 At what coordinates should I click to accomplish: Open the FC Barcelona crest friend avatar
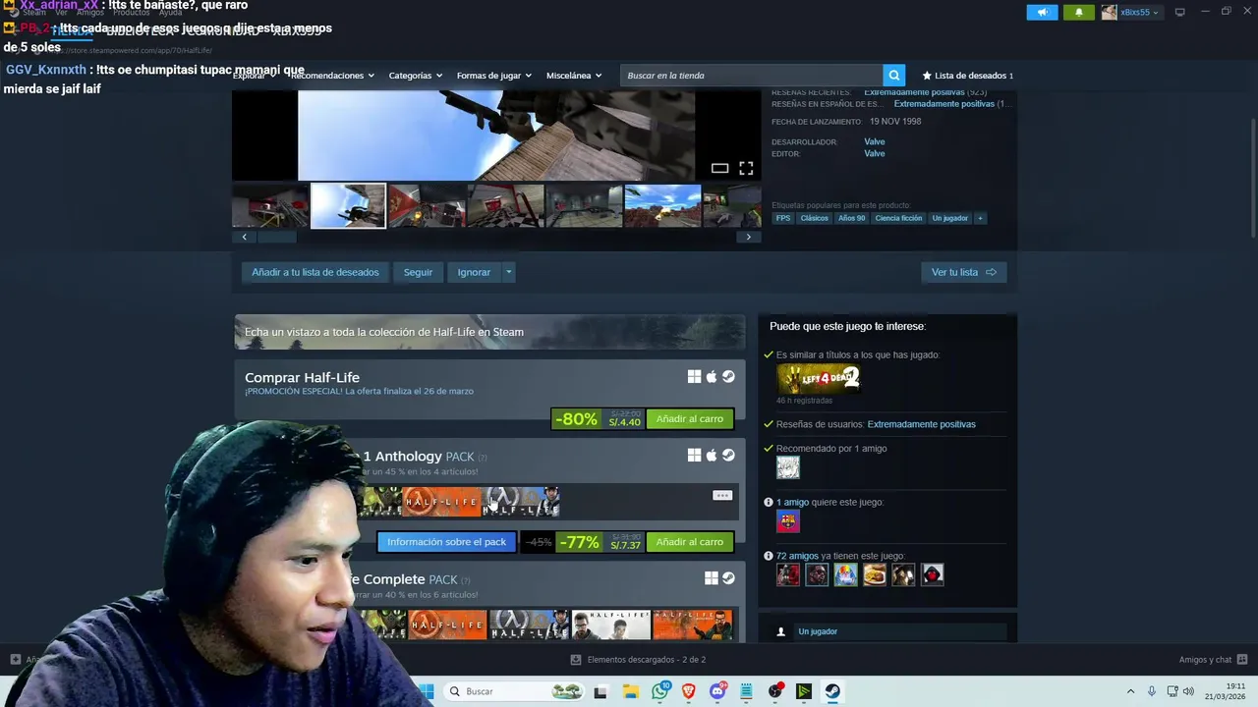coord(788,521)
